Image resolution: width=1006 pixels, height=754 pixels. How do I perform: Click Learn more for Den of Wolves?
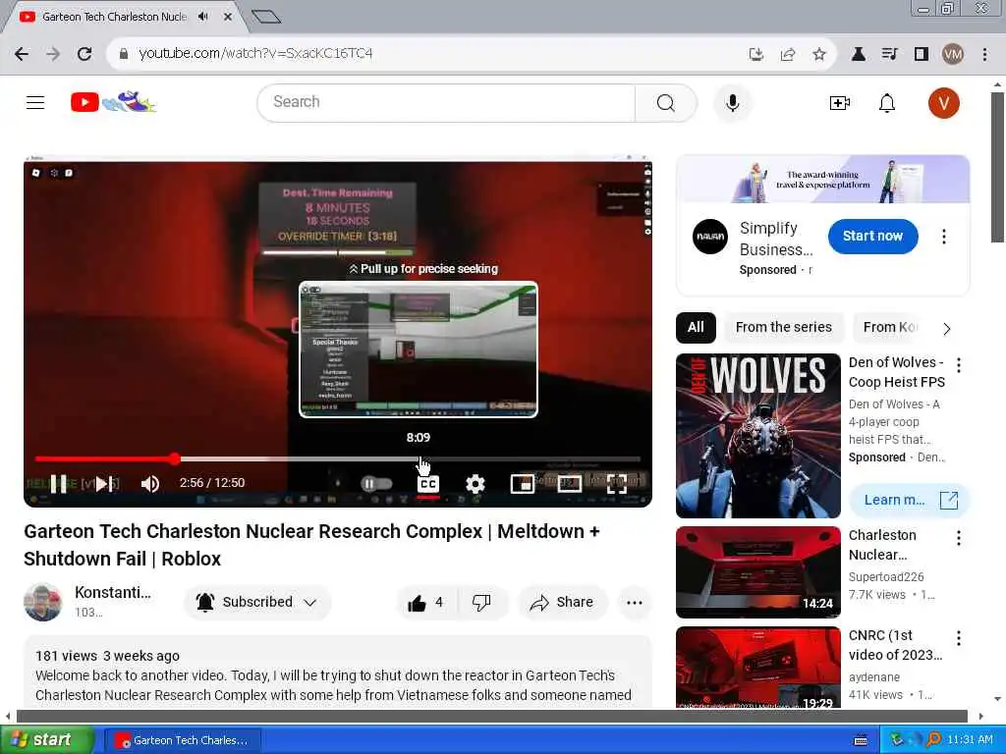click(909, 500)
